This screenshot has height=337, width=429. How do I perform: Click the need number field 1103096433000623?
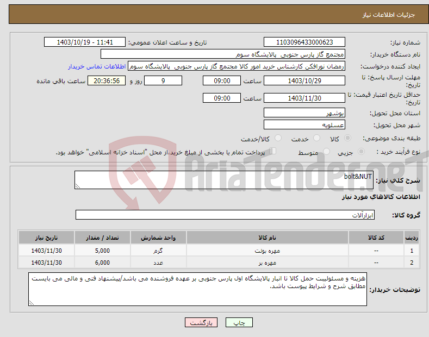click(x=304, y=42)
